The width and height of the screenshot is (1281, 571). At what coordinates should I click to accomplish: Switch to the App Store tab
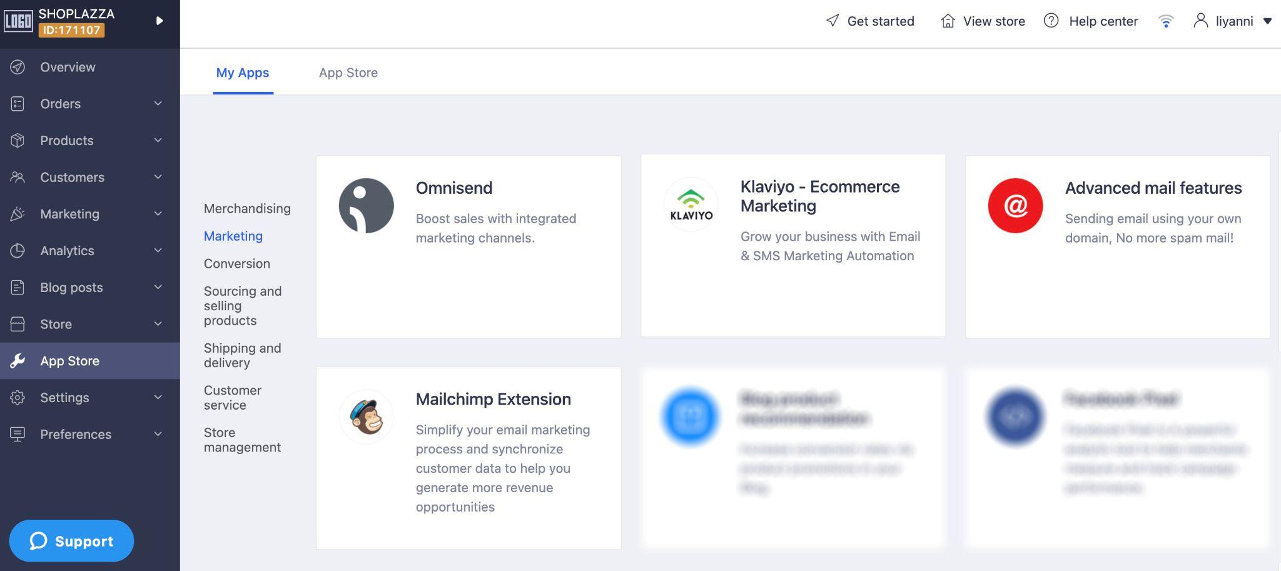click(348, 73)
